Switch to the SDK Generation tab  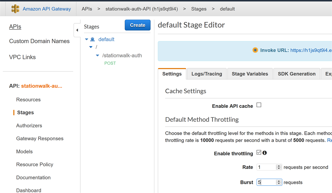tap(296, 74)
